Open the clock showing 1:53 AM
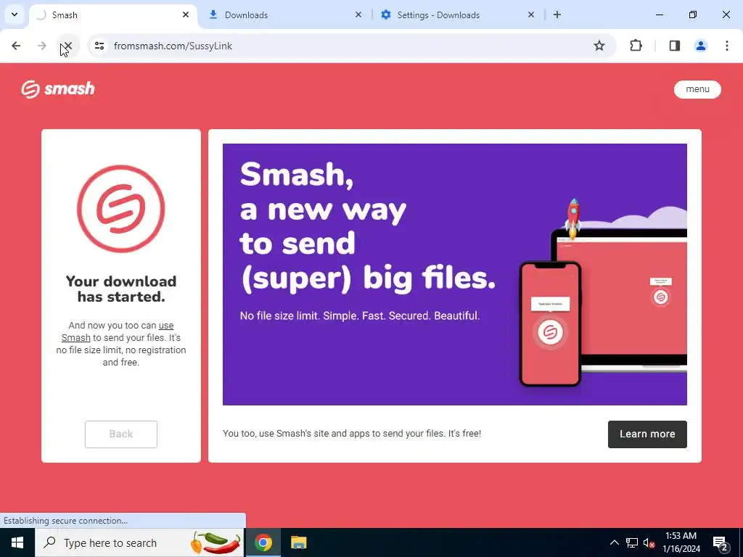The height and width of the screenshot is (557, 743). coord(681,542)
